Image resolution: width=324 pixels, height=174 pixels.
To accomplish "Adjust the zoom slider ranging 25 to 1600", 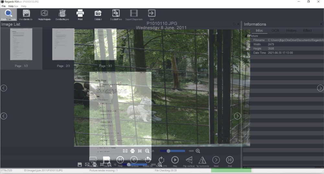I will pos(172,151).
